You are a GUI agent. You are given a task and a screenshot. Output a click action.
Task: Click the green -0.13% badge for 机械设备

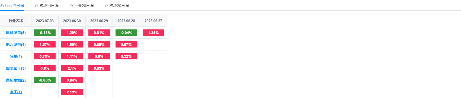tap(45, 33)
